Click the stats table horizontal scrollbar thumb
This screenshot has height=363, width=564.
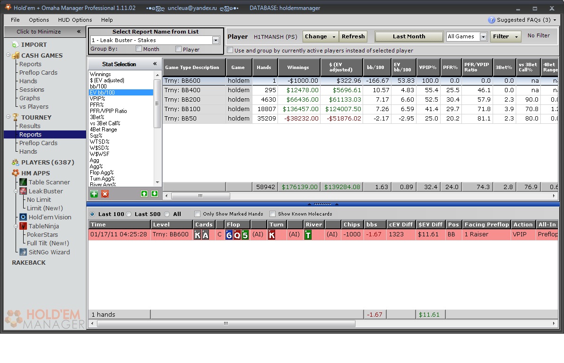click(200, 196)
